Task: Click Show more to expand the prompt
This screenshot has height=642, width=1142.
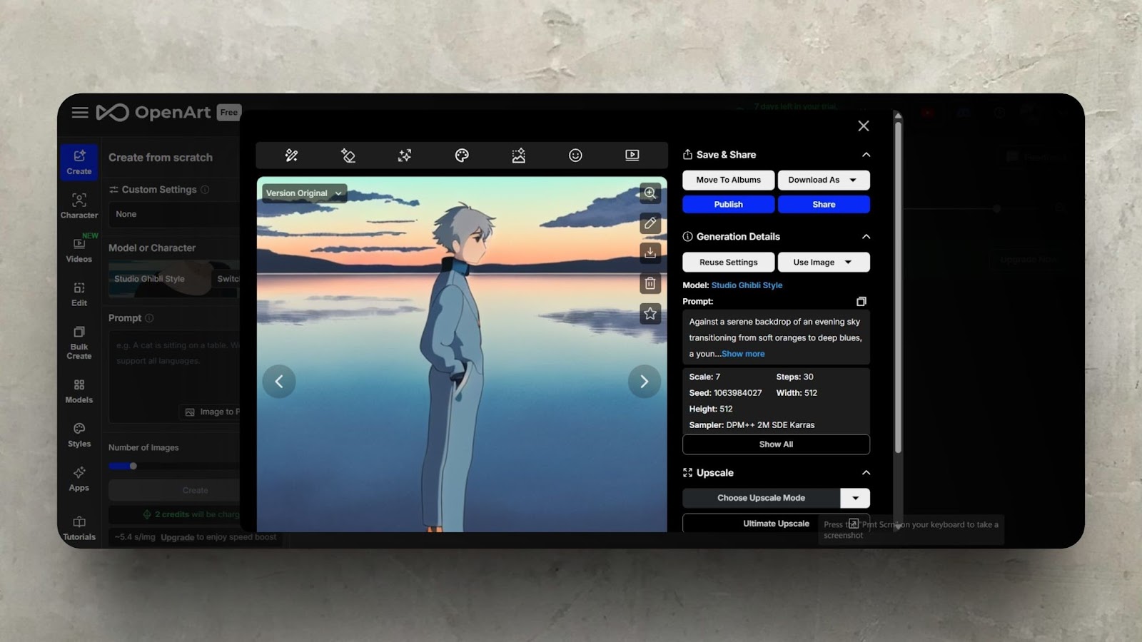Action: (743, 354)
